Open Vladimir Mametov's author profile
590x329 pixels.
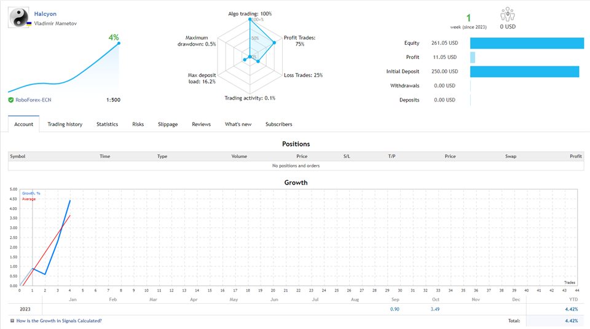[55, 23]
